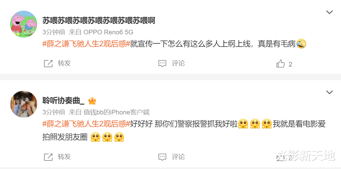Open username 聆听协奏曲_
The image size is (341, 169).
coord(63,101)
